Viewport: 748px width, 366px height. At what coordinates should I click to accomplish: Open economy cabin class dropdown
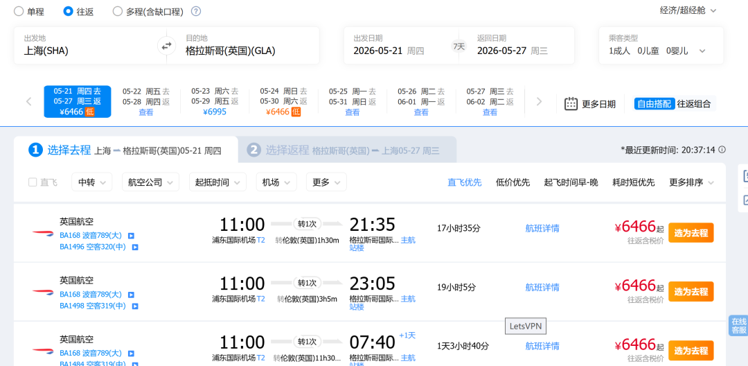tap(688, 10)
